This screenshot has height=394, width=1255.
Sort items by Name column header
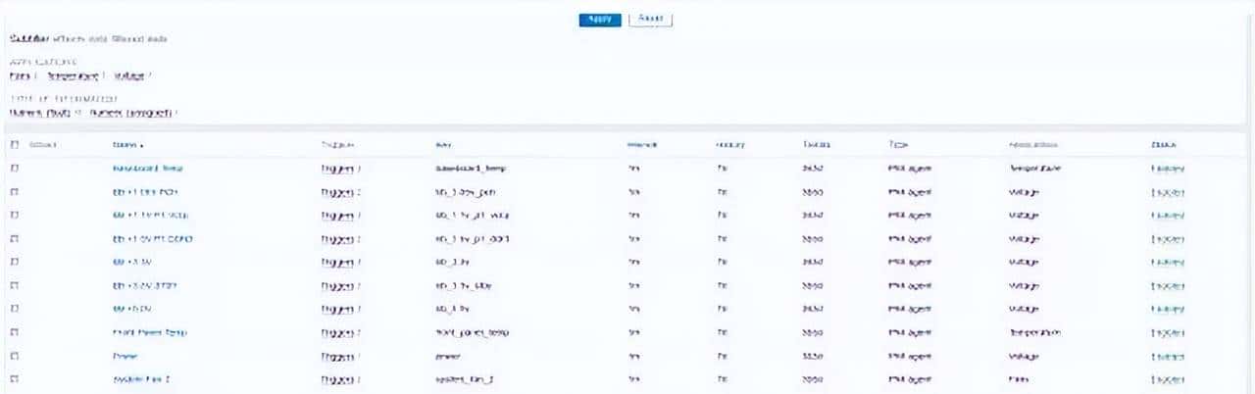point(127,144)
